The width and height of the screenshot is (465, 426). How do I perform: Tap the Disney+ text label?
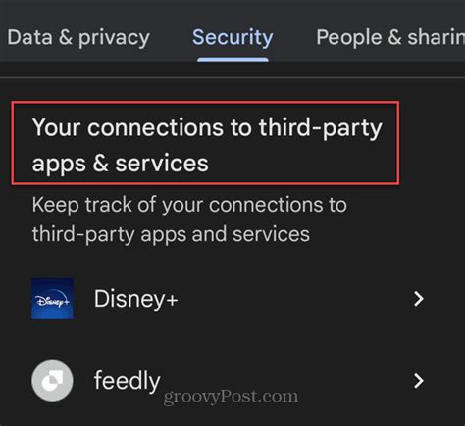[136, 299]
